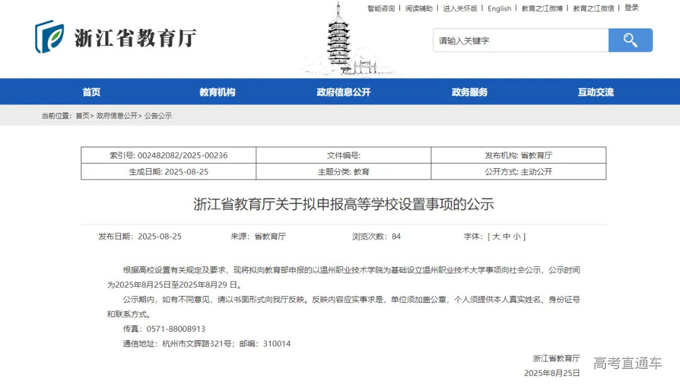Click 登录 to log in
The height and width of the screenshot is (388, 680).
click(x=632, y=8)
